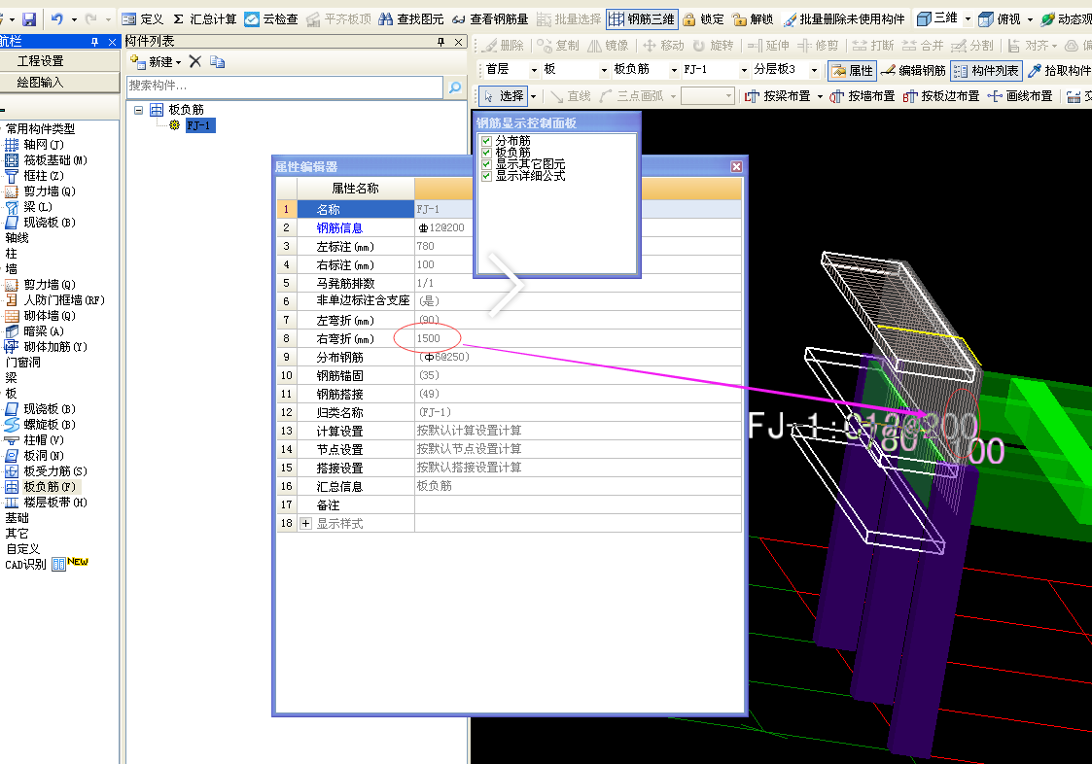Click the 修剪 trim tool
1092x764 pixels.
(819, 46)
